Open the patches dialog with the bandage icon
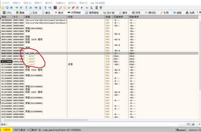 tap(60, 8)
